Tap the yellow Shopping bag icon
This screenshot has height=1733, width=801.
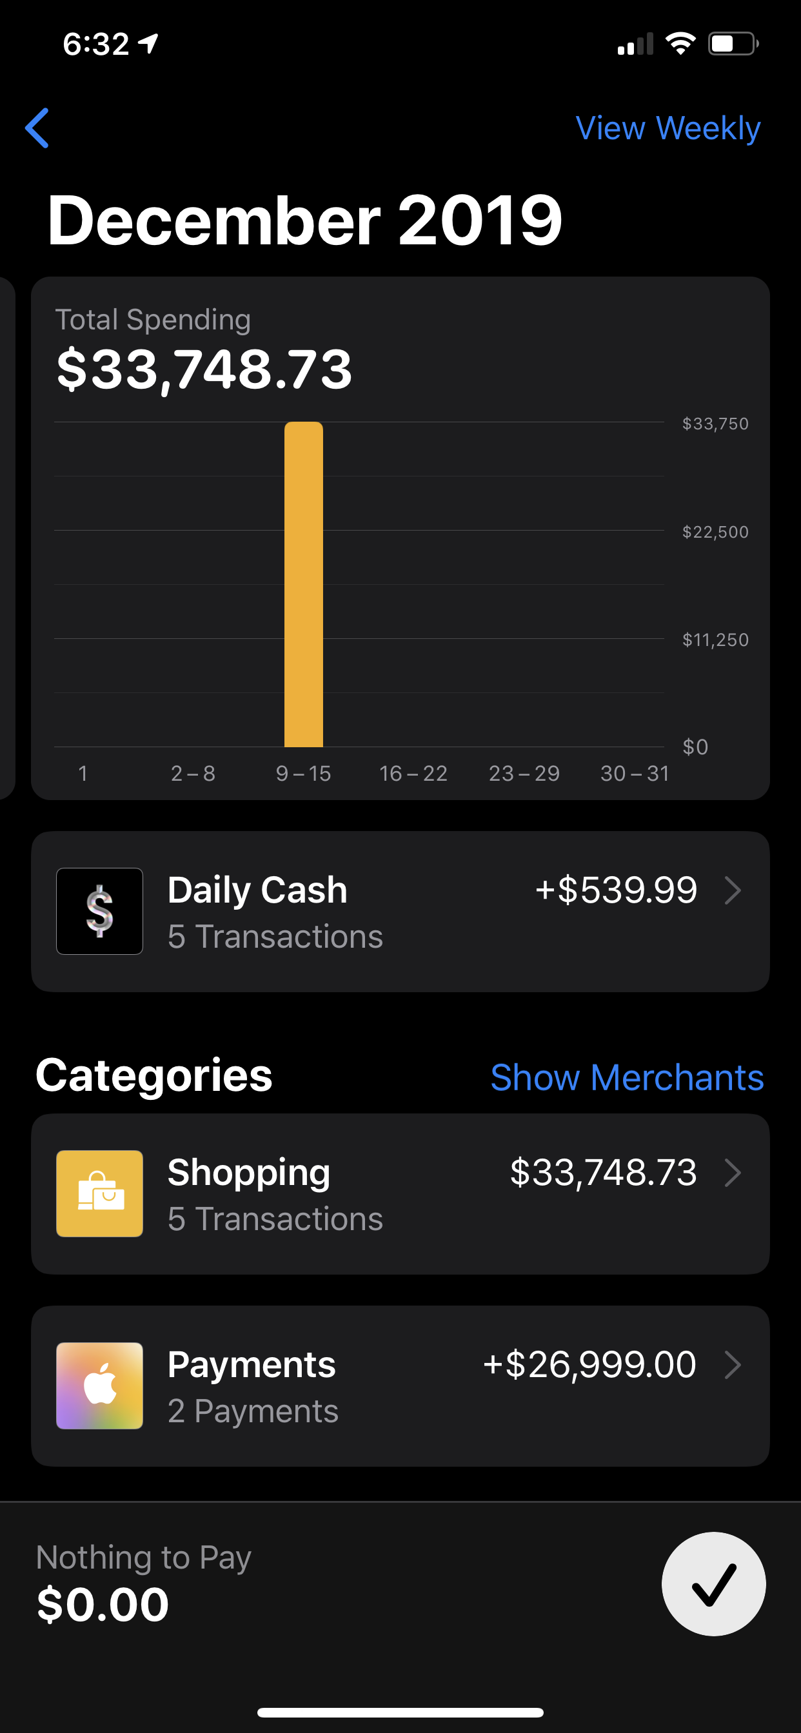pyautogui.click(x=99, y=1193)
